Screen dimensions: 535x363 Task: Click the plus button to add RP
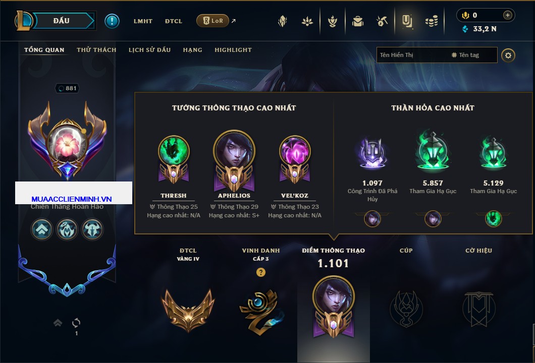click(508, 15)
